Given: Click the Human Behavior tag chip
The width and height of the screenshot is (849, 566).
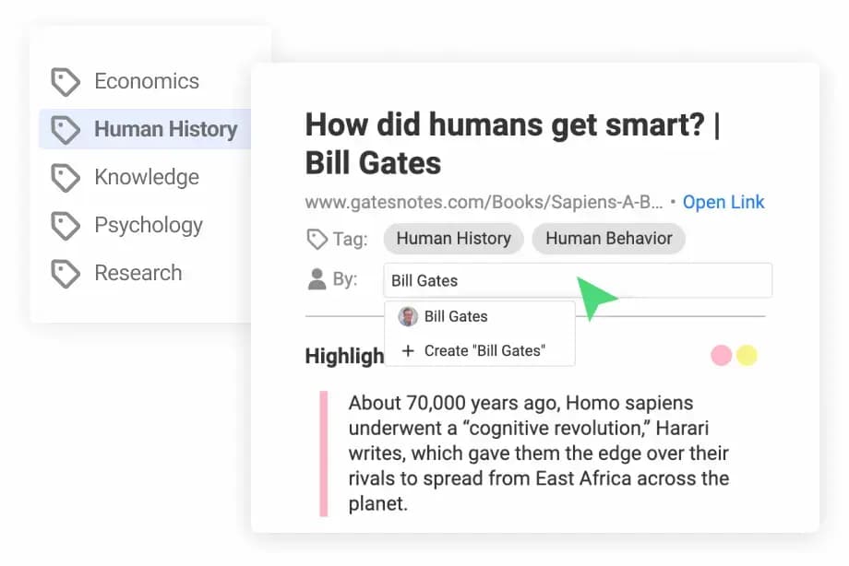Looking at the screenshot, I should [609, 239].
